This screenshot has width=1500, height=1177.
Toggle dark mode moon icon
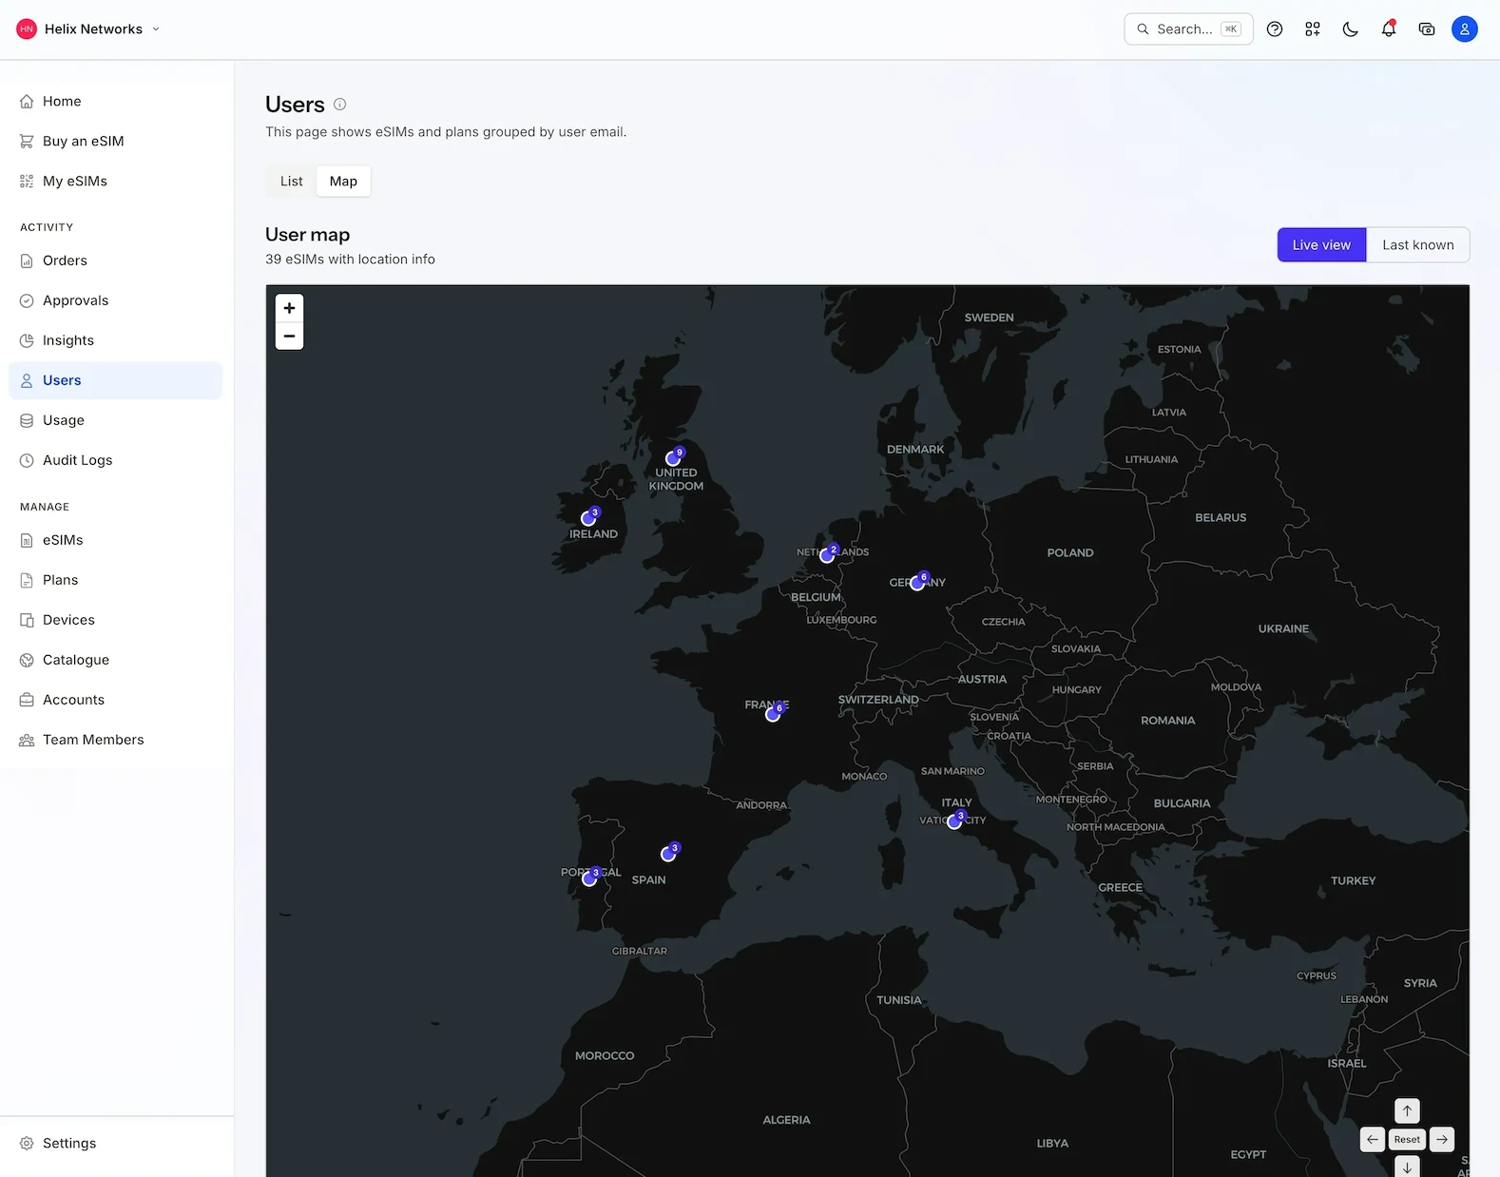click(x=1351, y=29)
